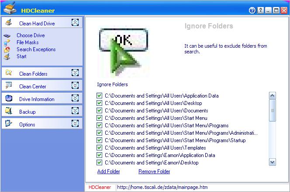Click the Backup icon
The width and height of the screenshot is (290, 192).
point(8,111)
